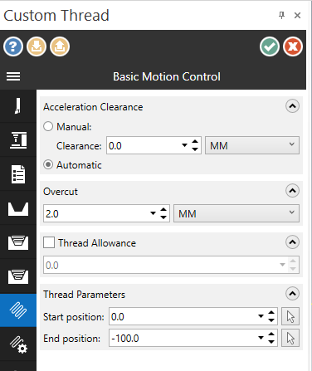The width and height of the screenshot is (312, 371).
Task: Collapse the Thread Parameters section
Action: (292, 294)
